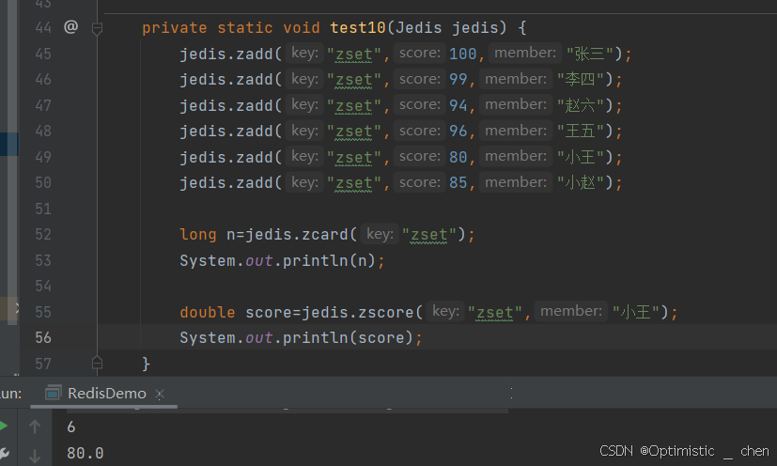Select the RedisDemo run tab
This screenshot has width=777, height=466.
106,394
